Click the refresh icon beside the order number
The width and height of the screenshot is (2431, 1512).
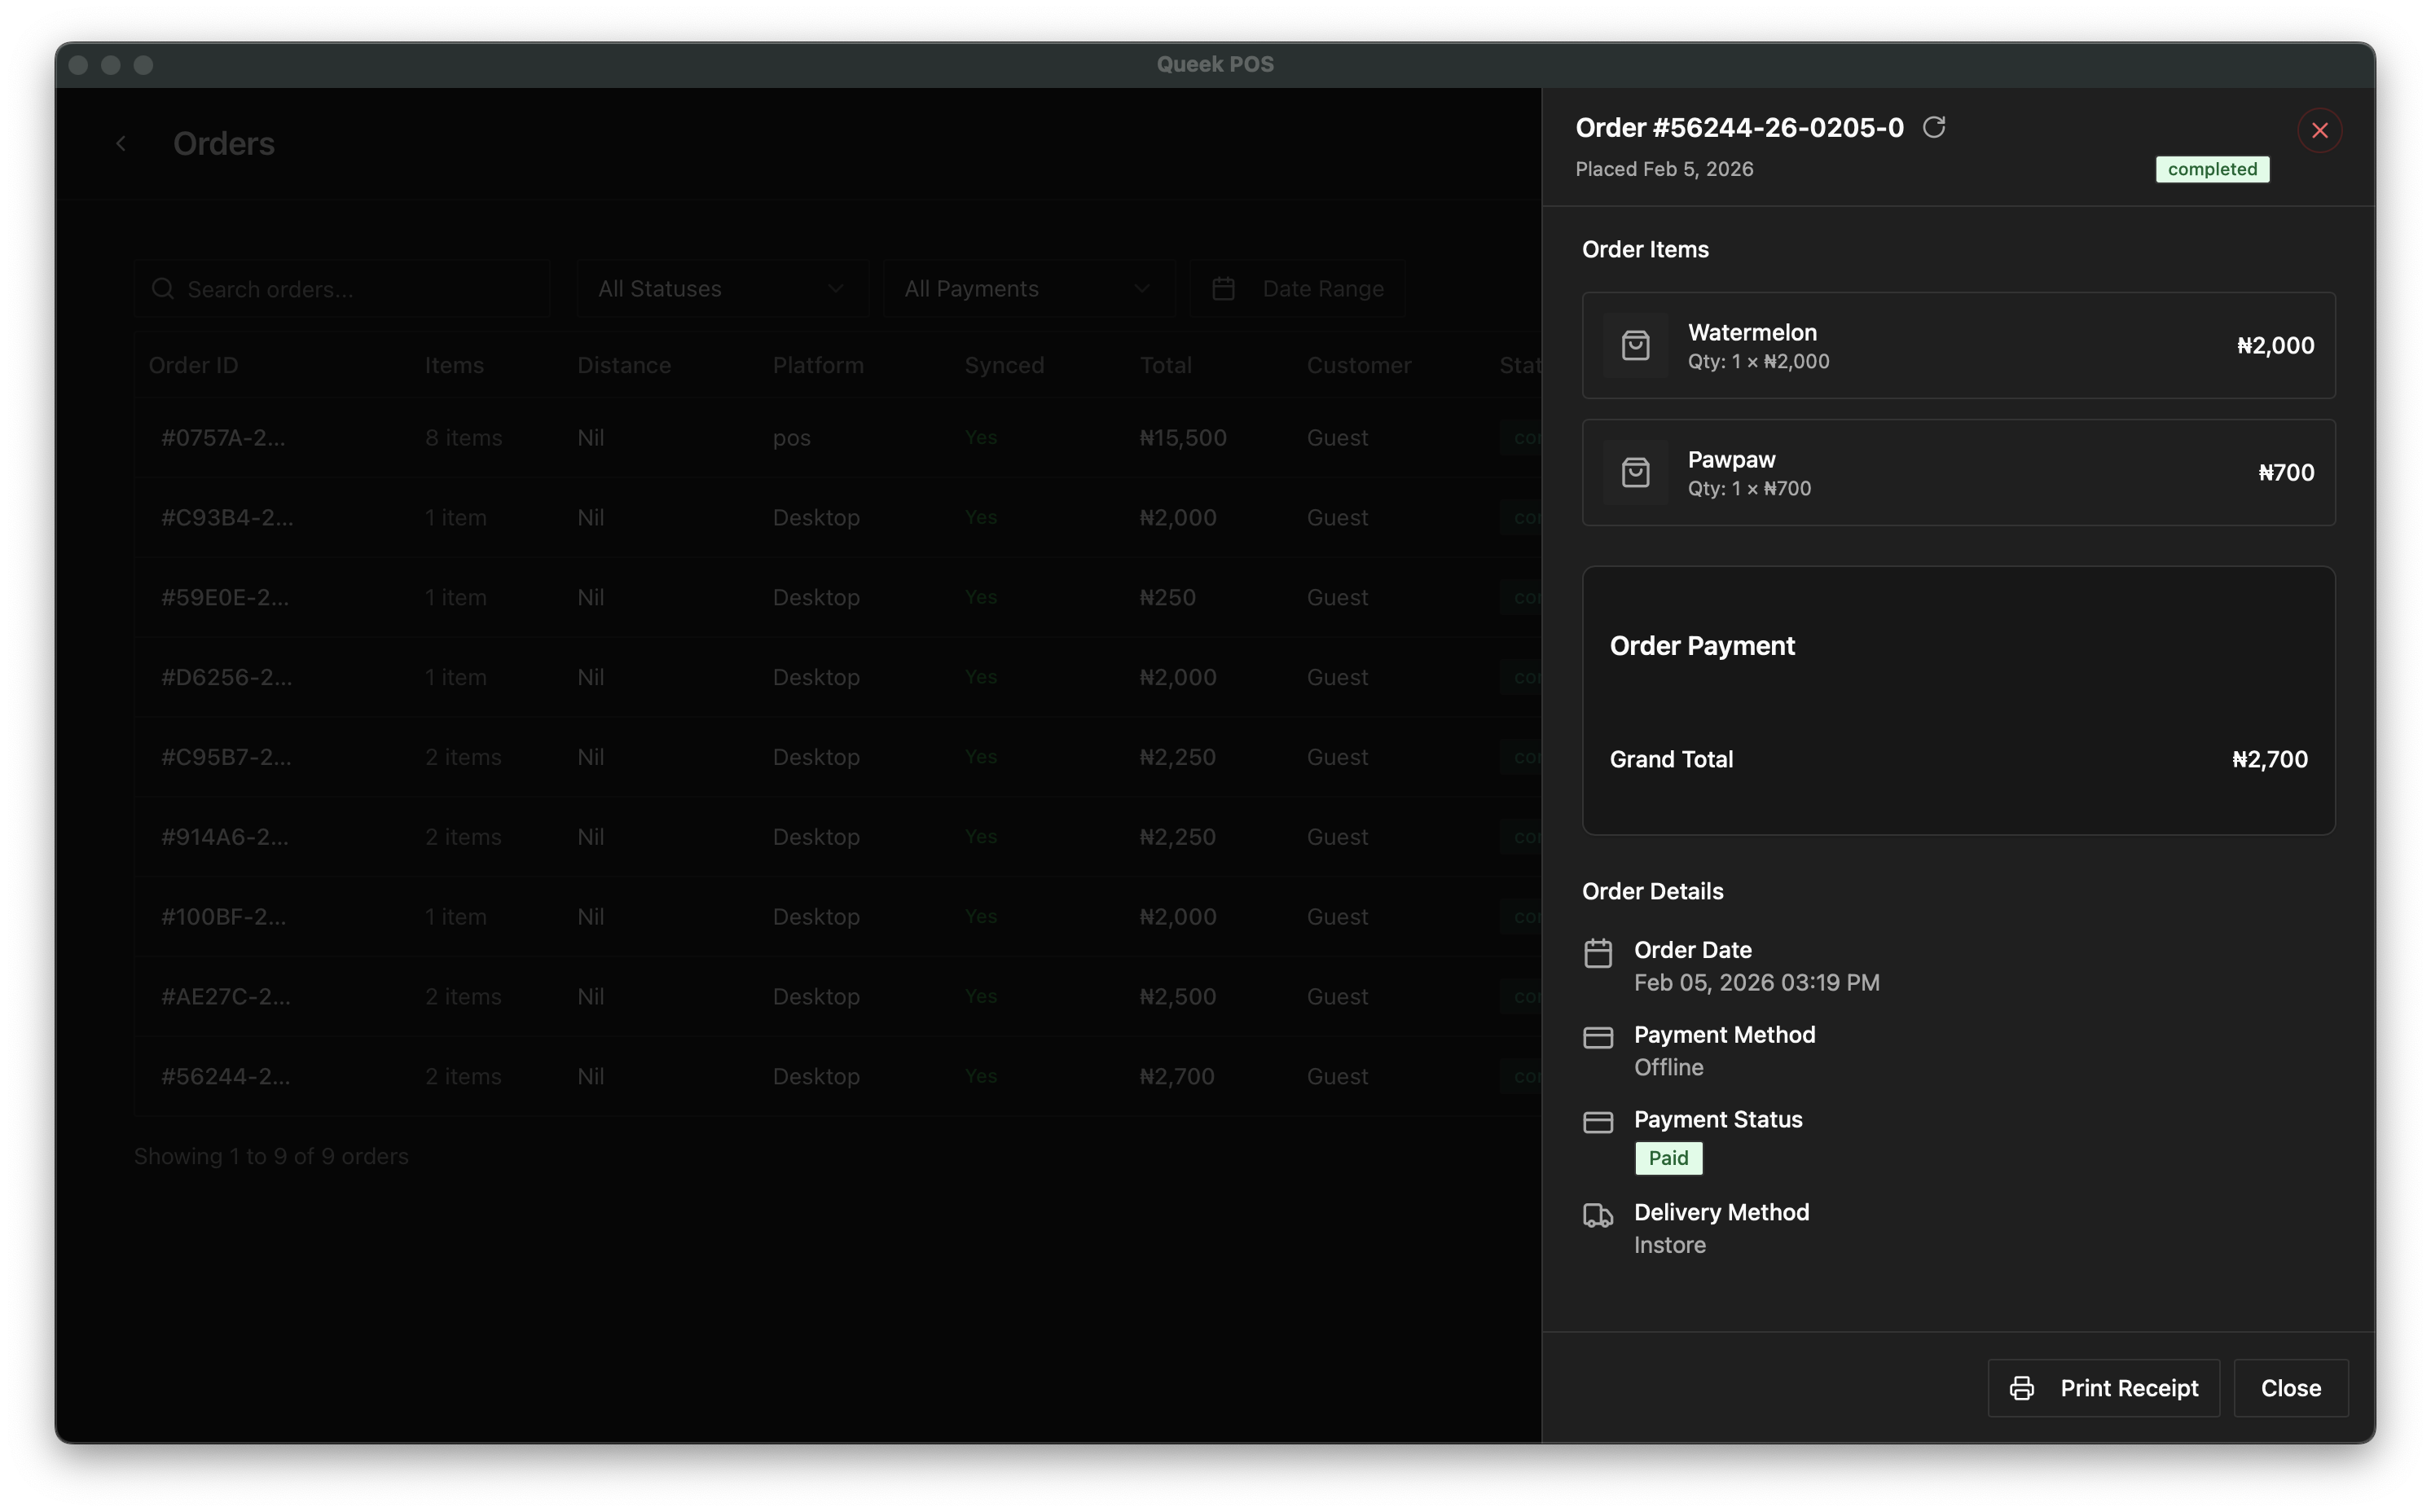point(1933,127)
